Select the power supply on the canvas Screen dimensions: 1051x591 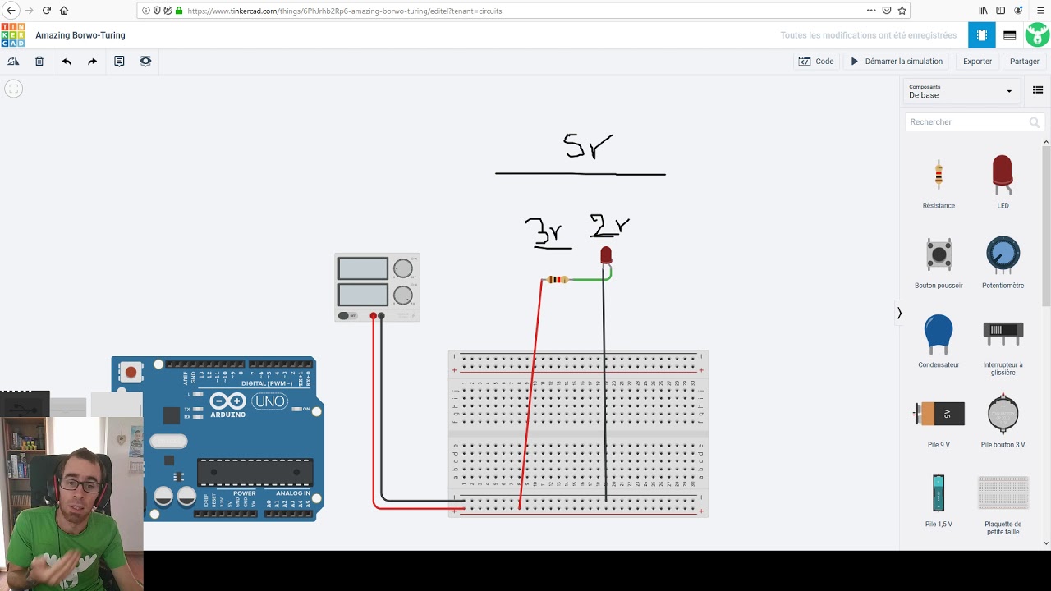[378, 287]
